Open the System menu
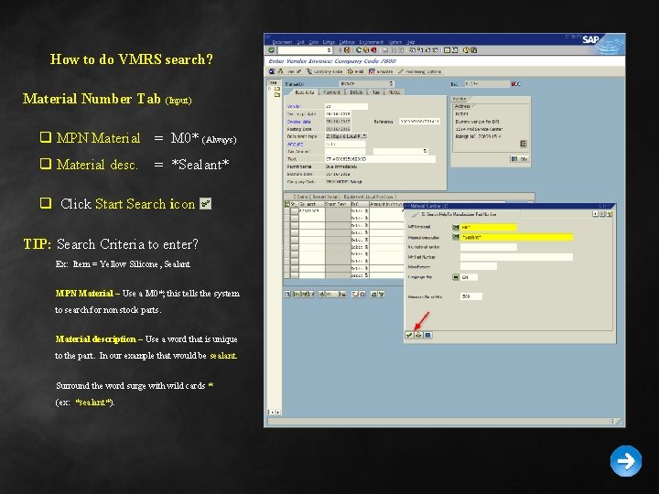 [395, 42]
